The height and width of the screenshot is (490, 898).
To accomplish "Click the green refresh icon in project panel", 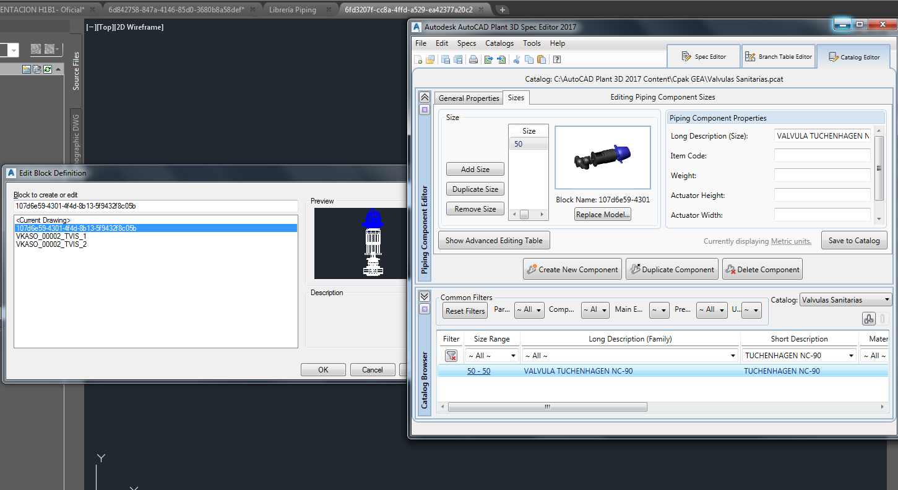I will 48,69.
